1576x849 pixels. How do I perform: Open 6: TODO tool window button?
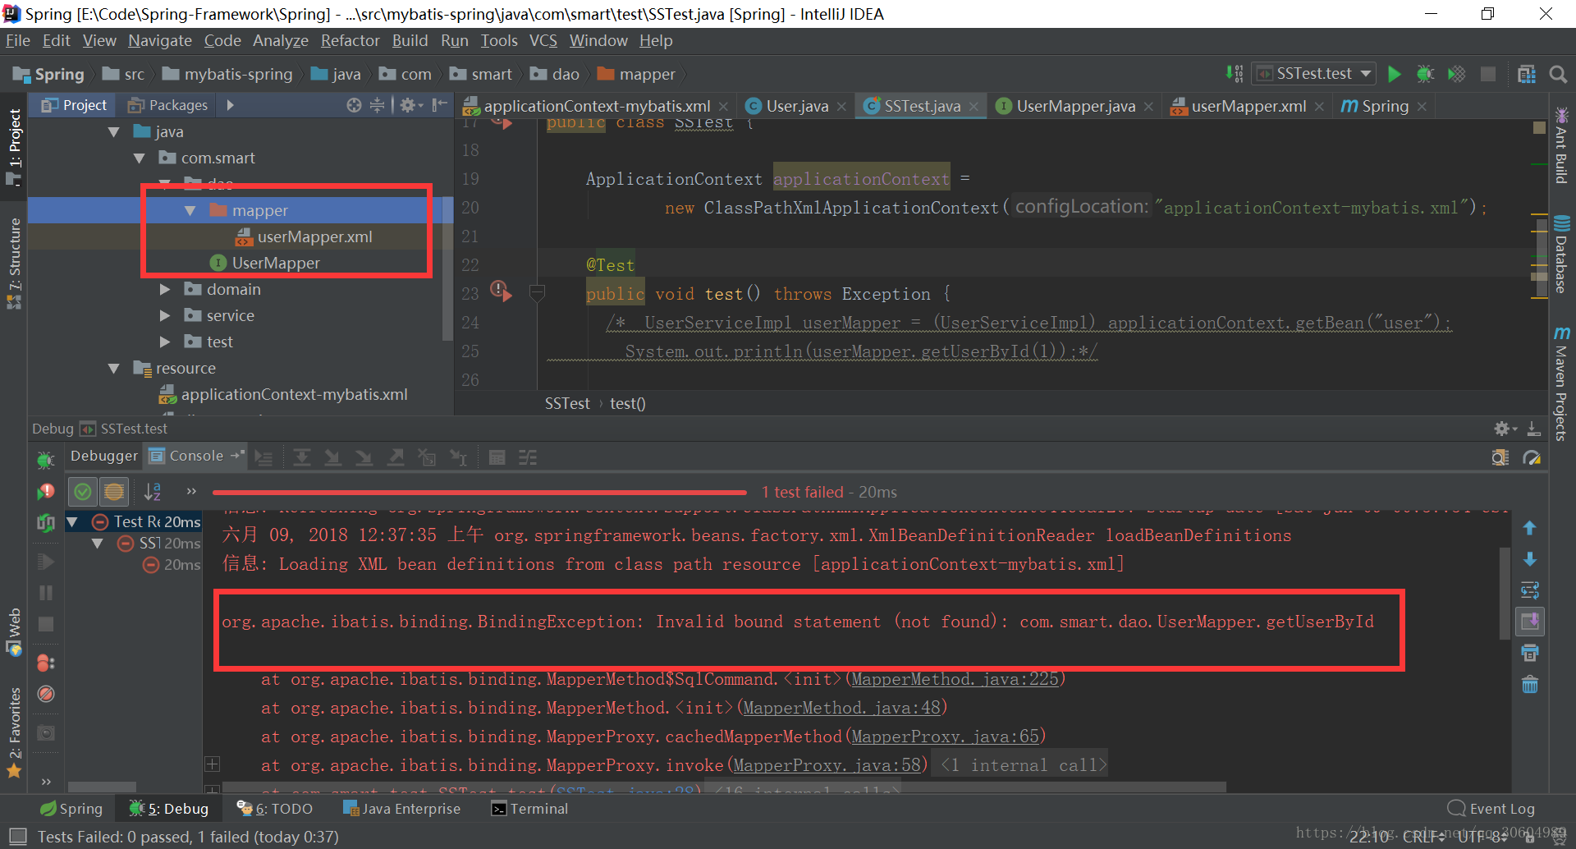click(x=275, y=809)
